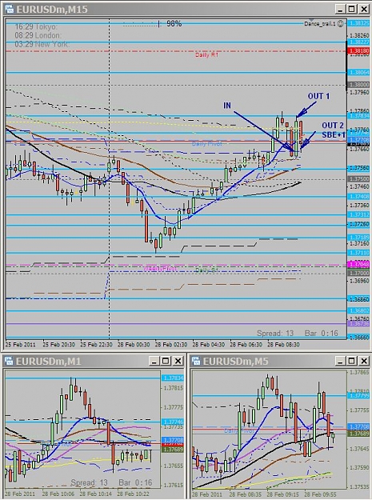Click the '25 Feb 20:30' time axis label
Screen dimensions: 372x500
coord(58,345)
